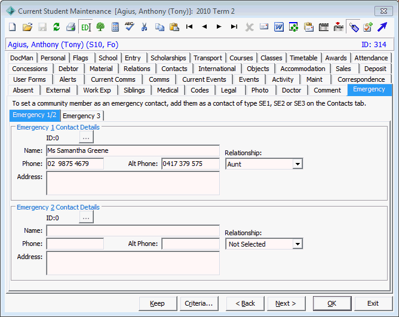
Task: Click Phone field 02 9875 4679
Action: point(75,164)
